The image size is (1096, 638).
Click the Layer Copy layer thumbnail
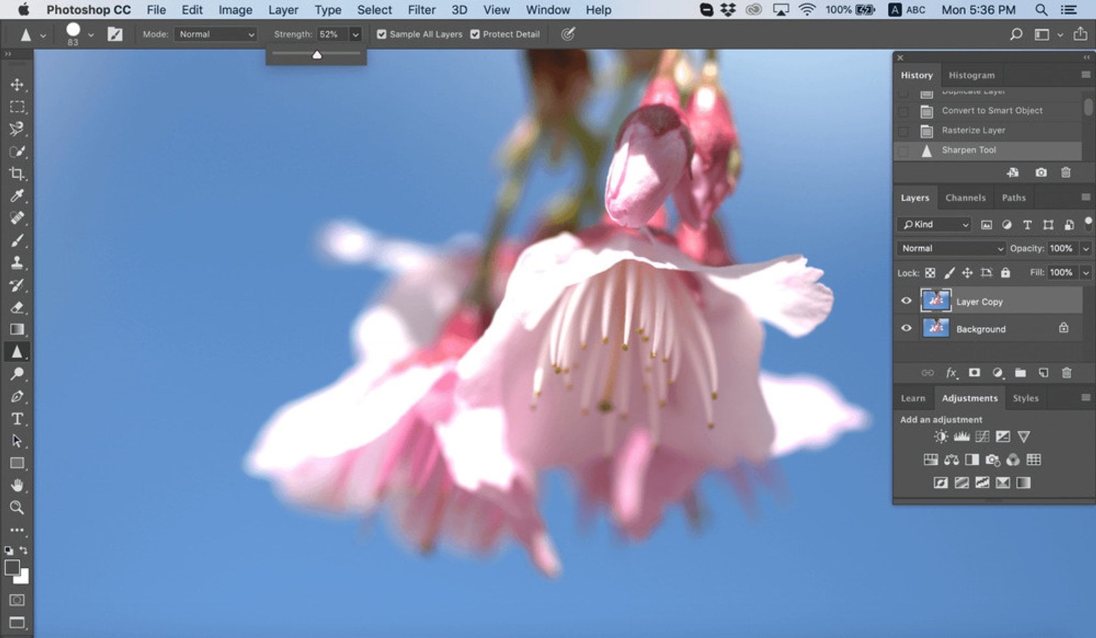tap(937, 301)
